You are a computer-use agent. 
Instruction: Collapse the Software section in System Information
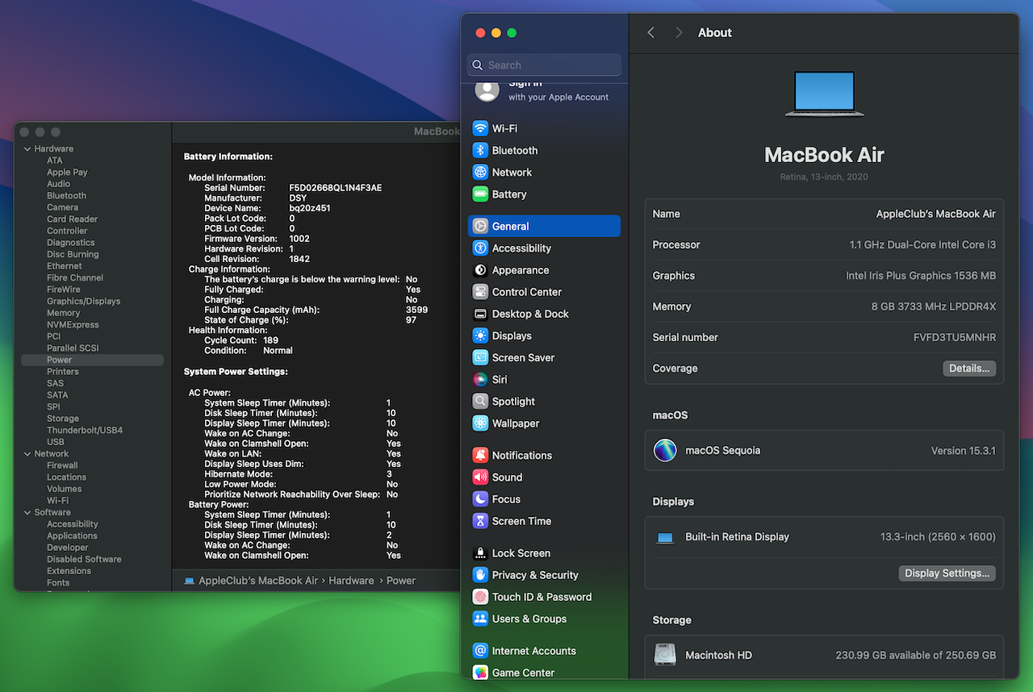coord(27,512)
